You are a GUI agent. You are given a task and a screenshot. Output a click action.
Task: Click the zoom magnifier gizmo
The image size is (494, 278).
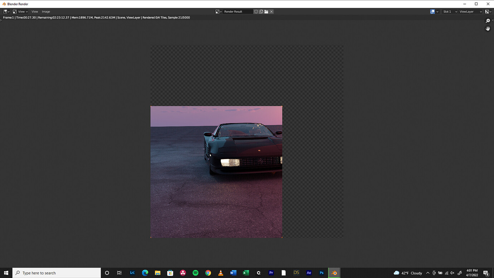pyautogui.click(x=488, y=21)
